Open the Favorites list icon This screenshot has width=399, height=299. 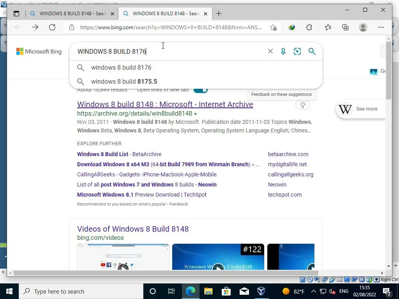(328, 27)
